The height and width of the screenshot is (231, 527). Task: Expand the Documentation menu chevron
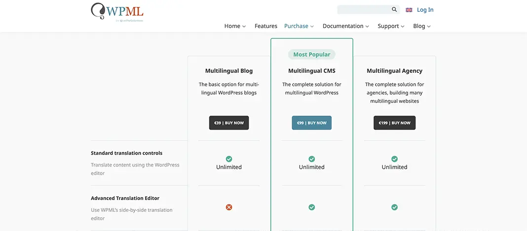(x=367, y=27)
